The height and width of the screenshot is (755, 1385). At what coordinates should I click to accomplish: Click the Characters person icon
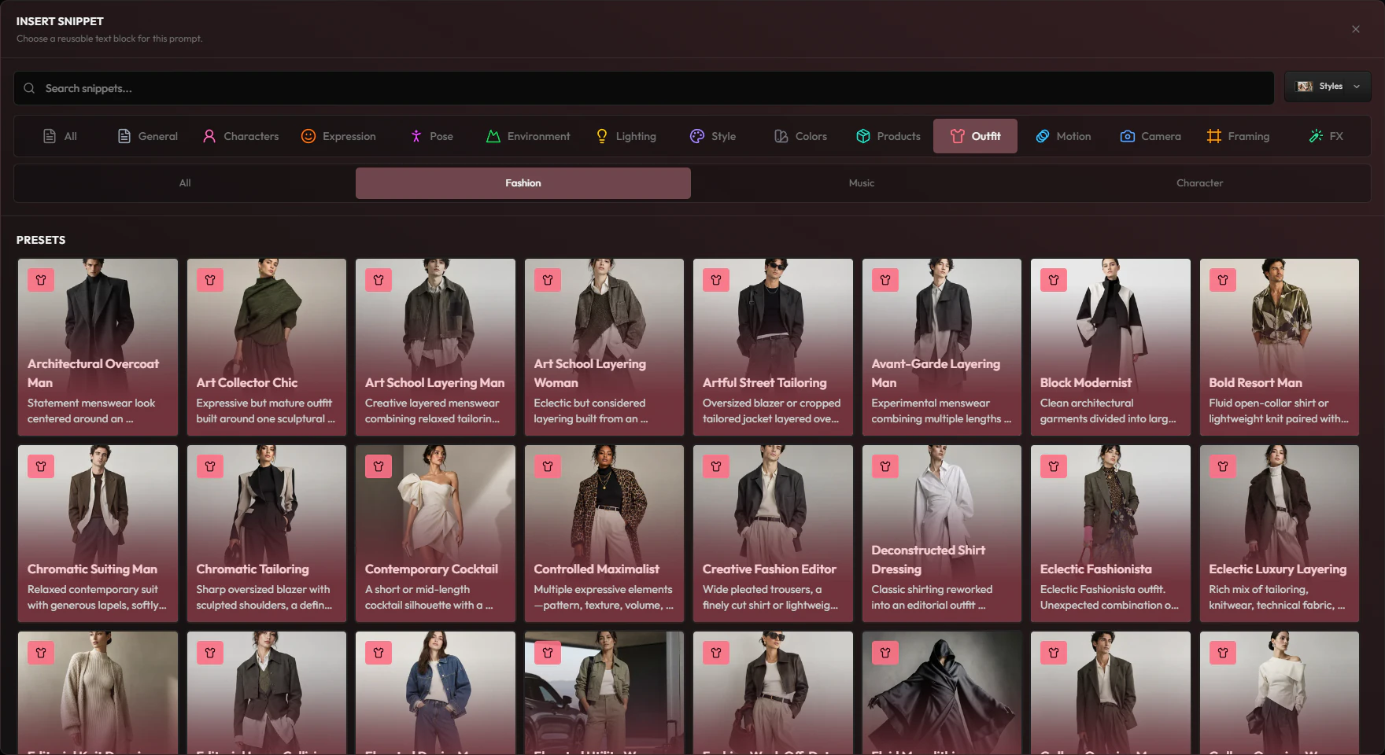point(209,136)
